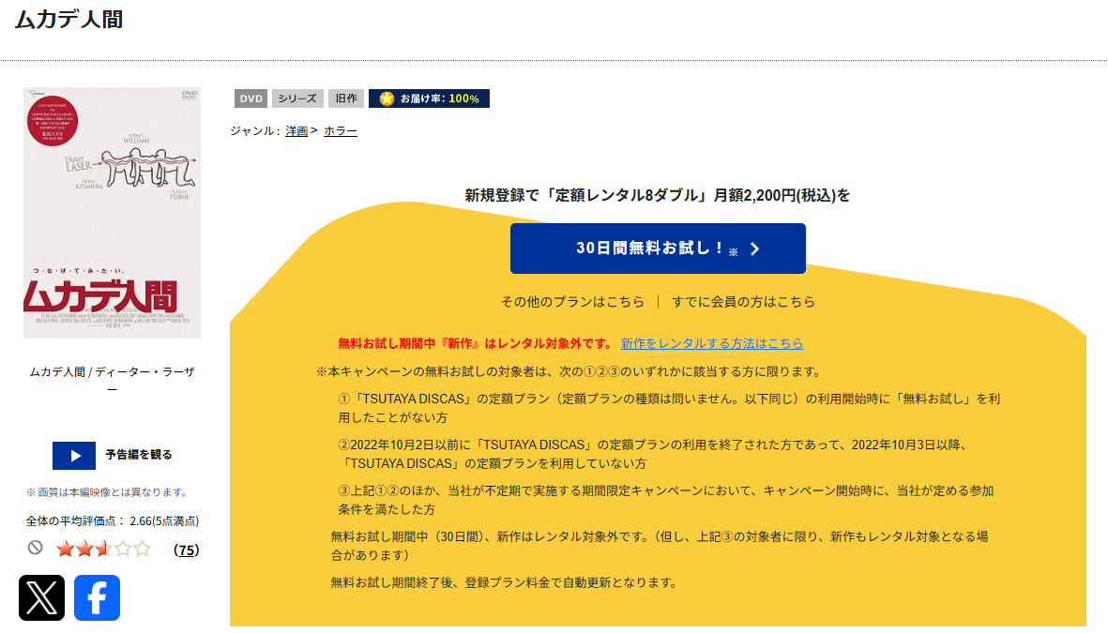
Task: Click the 旧作 label tag
Action: [x=346, y=98]
